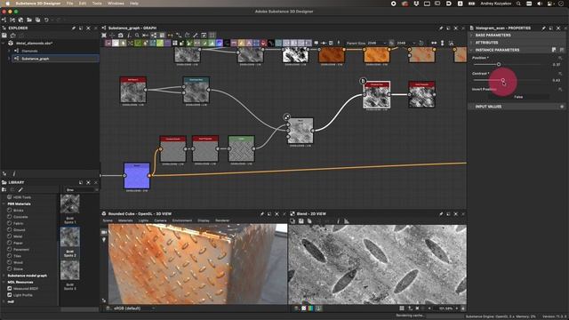Pin the 2D View panel
The height and width of the screenshot is (320, 569).
441,213
